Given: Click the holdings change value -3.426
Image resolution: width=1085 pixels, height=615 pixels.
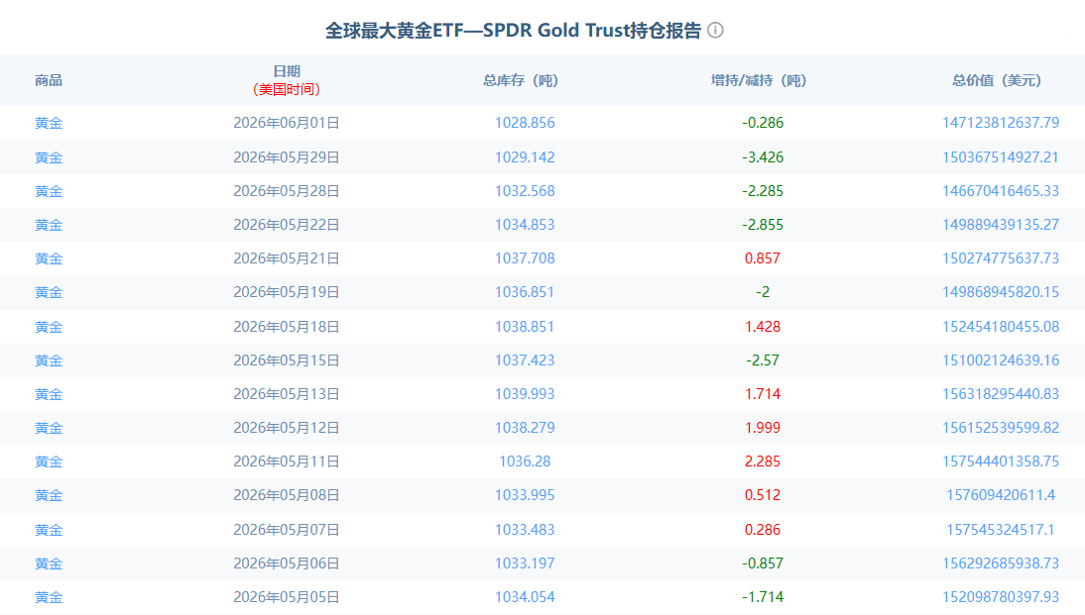Looking at the screenshot, I should 763,157.
